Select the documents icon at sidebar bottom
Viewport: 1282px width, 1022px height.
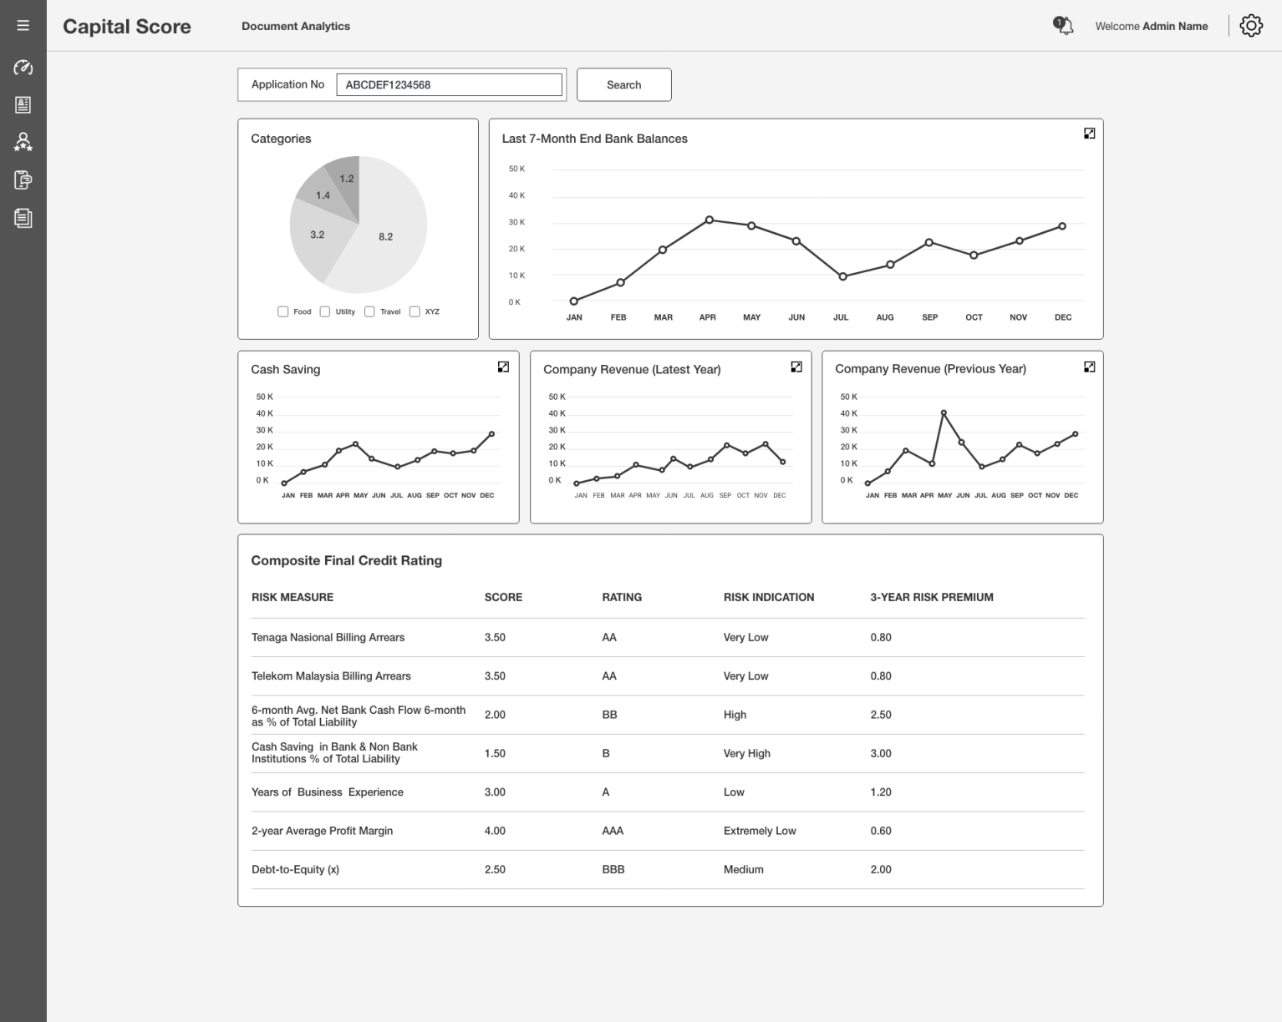23,218
